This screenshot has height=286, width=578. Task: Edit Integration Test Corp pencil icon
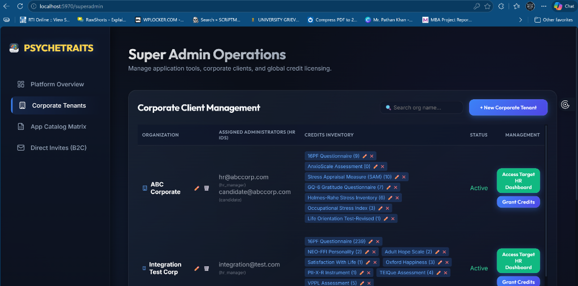coord(197,269)
